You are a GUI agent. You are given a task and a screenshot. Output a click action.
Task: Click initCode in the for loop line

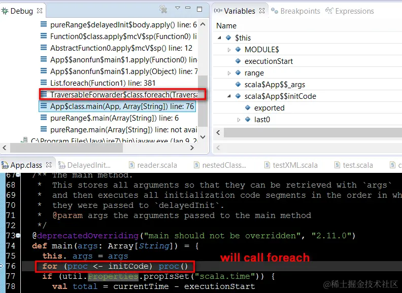coord(128,266)
